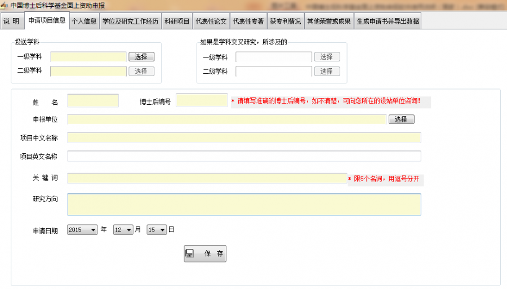The image size is (507, 289).
Task: Go to 学位及研究工作经历 tab
Action: click(x=130, y=21)
